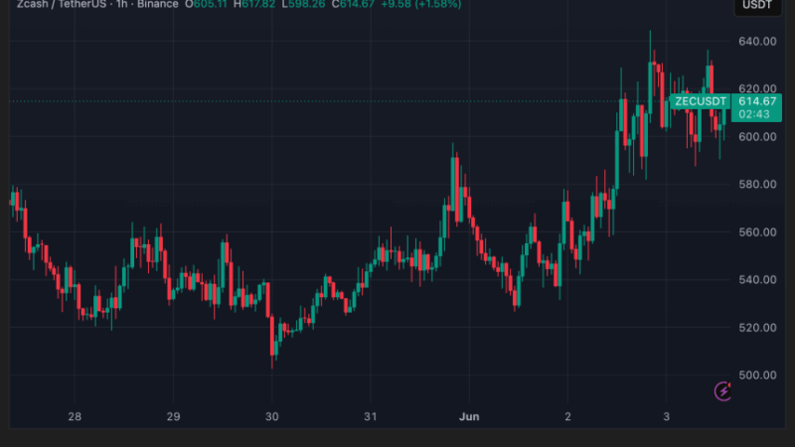Click the 520.00 price axis label
The width and height of the screenshot is (795, 447).
click(x=757, y=328)
